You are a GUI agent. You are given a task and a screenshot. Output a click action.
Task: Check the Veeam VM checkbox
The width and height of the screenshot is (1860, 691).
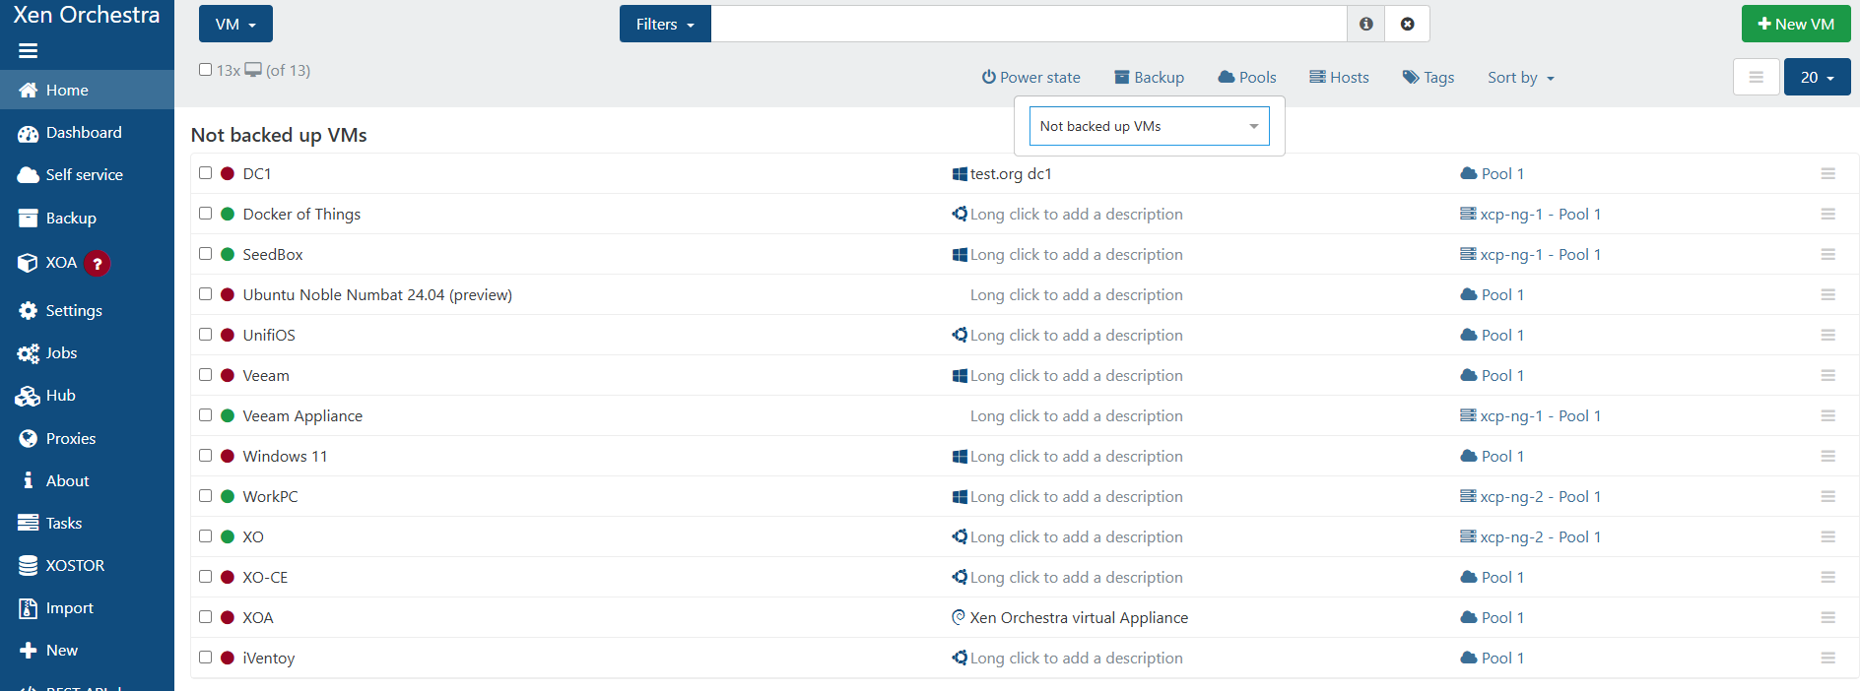click(205, 374)
